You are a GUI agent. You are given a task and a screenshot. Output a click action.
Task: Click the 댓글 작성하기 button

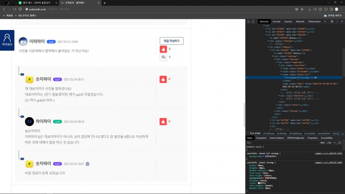(x=171, y=41)
